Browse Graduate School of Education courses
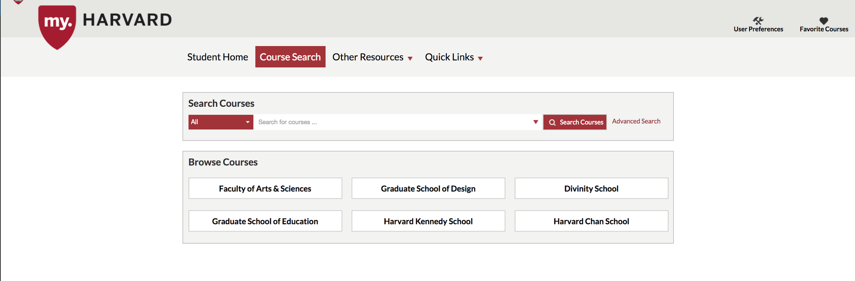 point(265,221)
